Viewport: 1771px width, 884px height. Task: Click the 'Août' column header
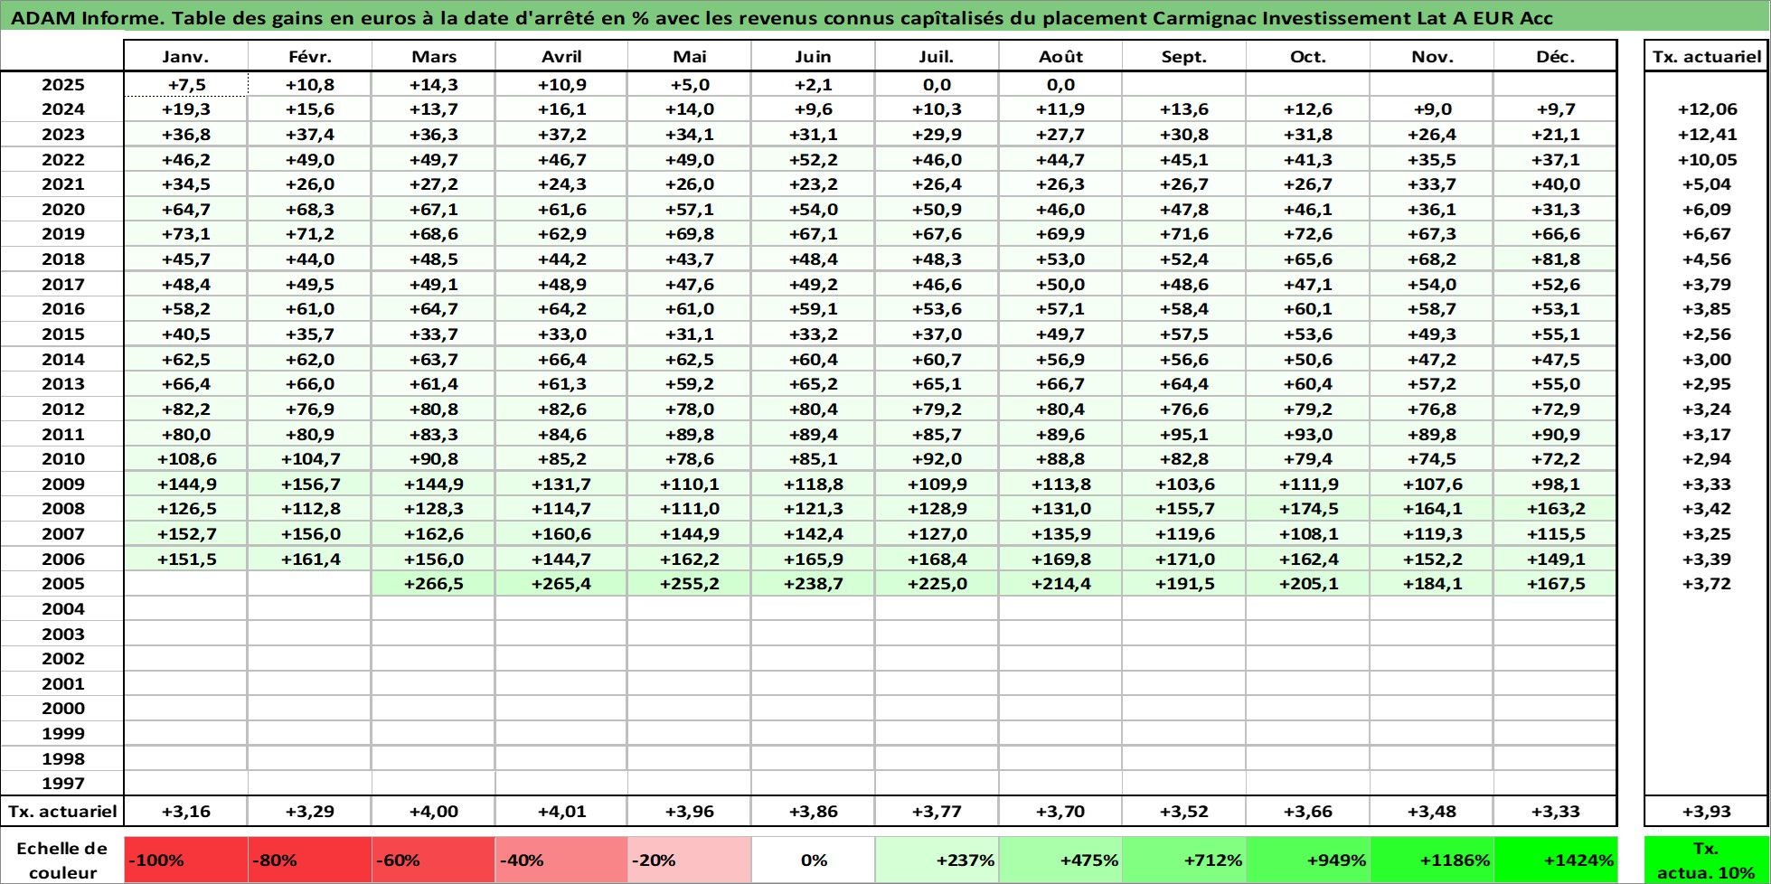point(1060,56)
